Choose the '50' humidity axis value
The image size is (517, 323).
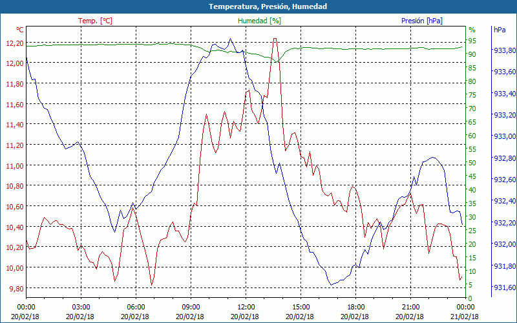click(472, 163)
